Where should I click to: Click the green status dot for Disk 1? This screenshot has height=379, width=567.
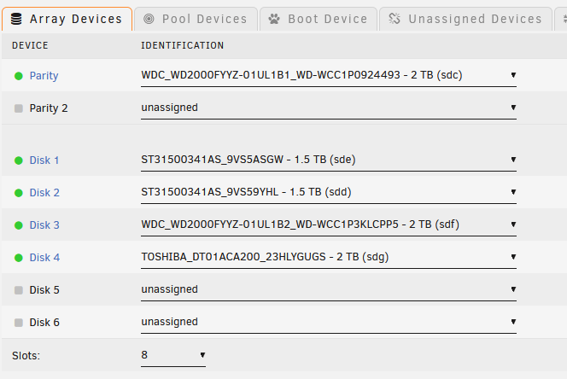point(19,160)
